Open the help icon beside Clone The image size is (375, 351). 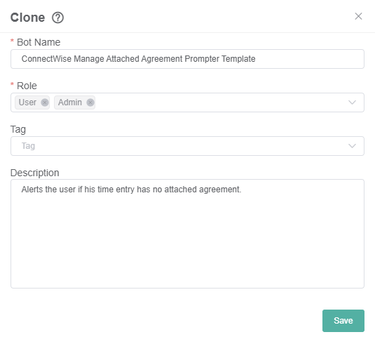(57, 18)
